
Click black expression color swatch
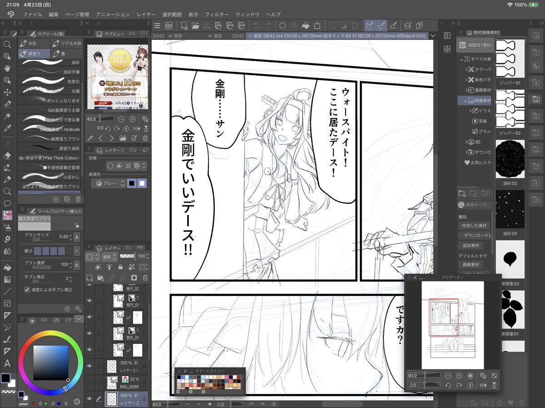132,183
